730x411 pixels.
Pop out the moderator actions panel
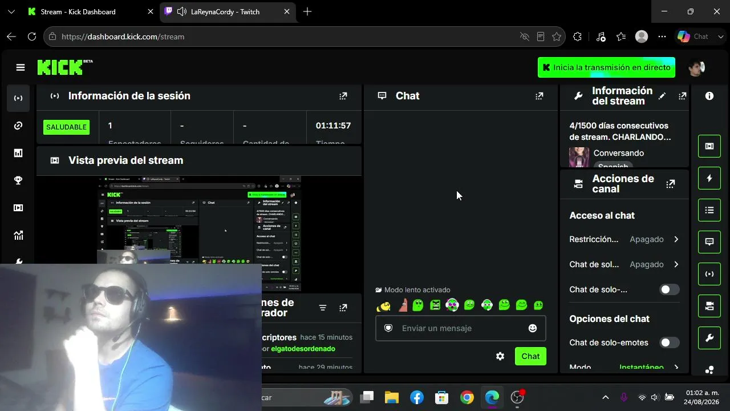343,308
